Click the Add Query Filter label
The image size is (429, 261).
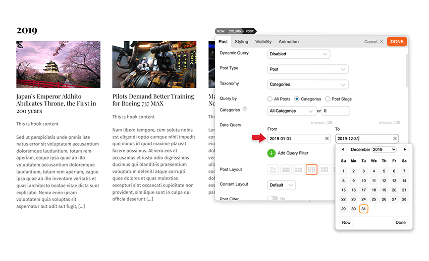tap(293, 153)
